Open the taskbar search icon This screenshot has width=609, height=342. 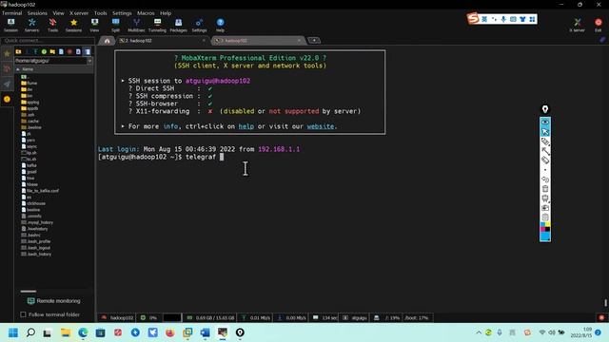coord(30,332)
